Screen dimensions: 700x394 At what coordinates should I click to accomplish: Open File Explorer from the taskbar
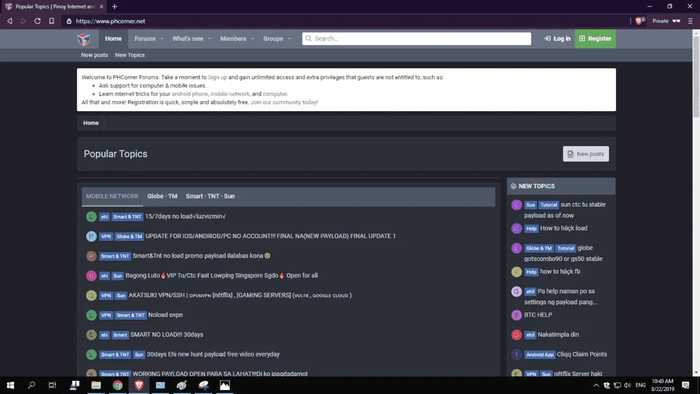pos(96,385)
